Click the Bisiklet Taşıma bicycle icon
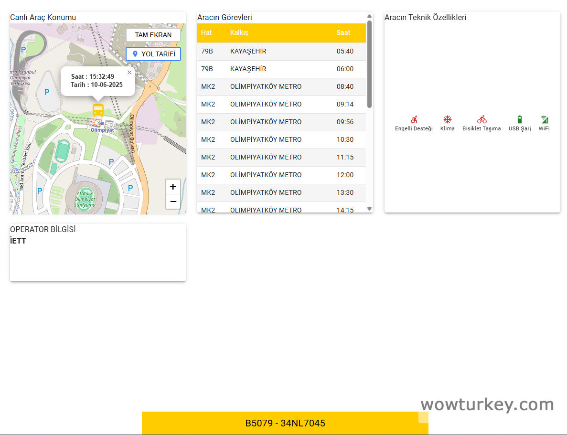The height and width of the screenshot is (435, 567). 481,119
